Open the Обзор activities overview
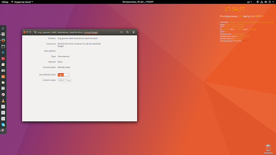 tap(5, 2)
